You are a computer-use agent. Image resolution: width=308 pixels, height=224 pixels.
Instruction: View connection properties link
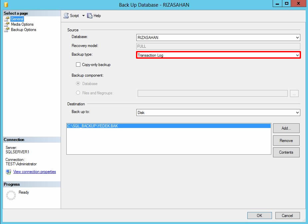(34, 172)
